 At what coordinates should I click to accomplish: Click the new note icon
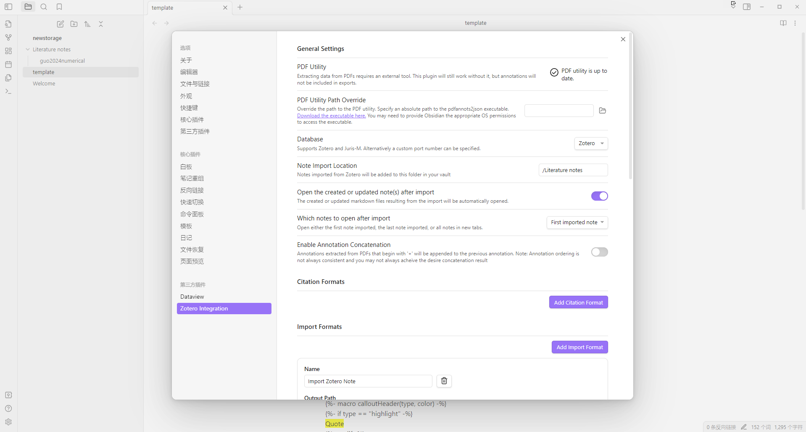[x=61, y=24]
